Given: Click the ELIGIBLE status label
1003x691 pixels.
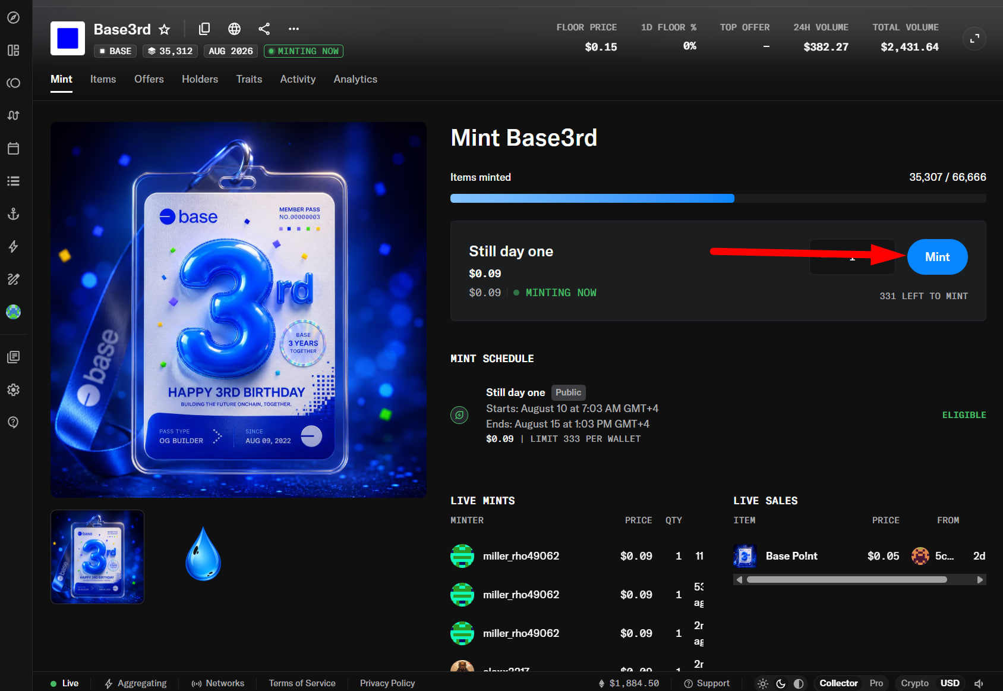Looking at the screenshot, I should 964,415.
